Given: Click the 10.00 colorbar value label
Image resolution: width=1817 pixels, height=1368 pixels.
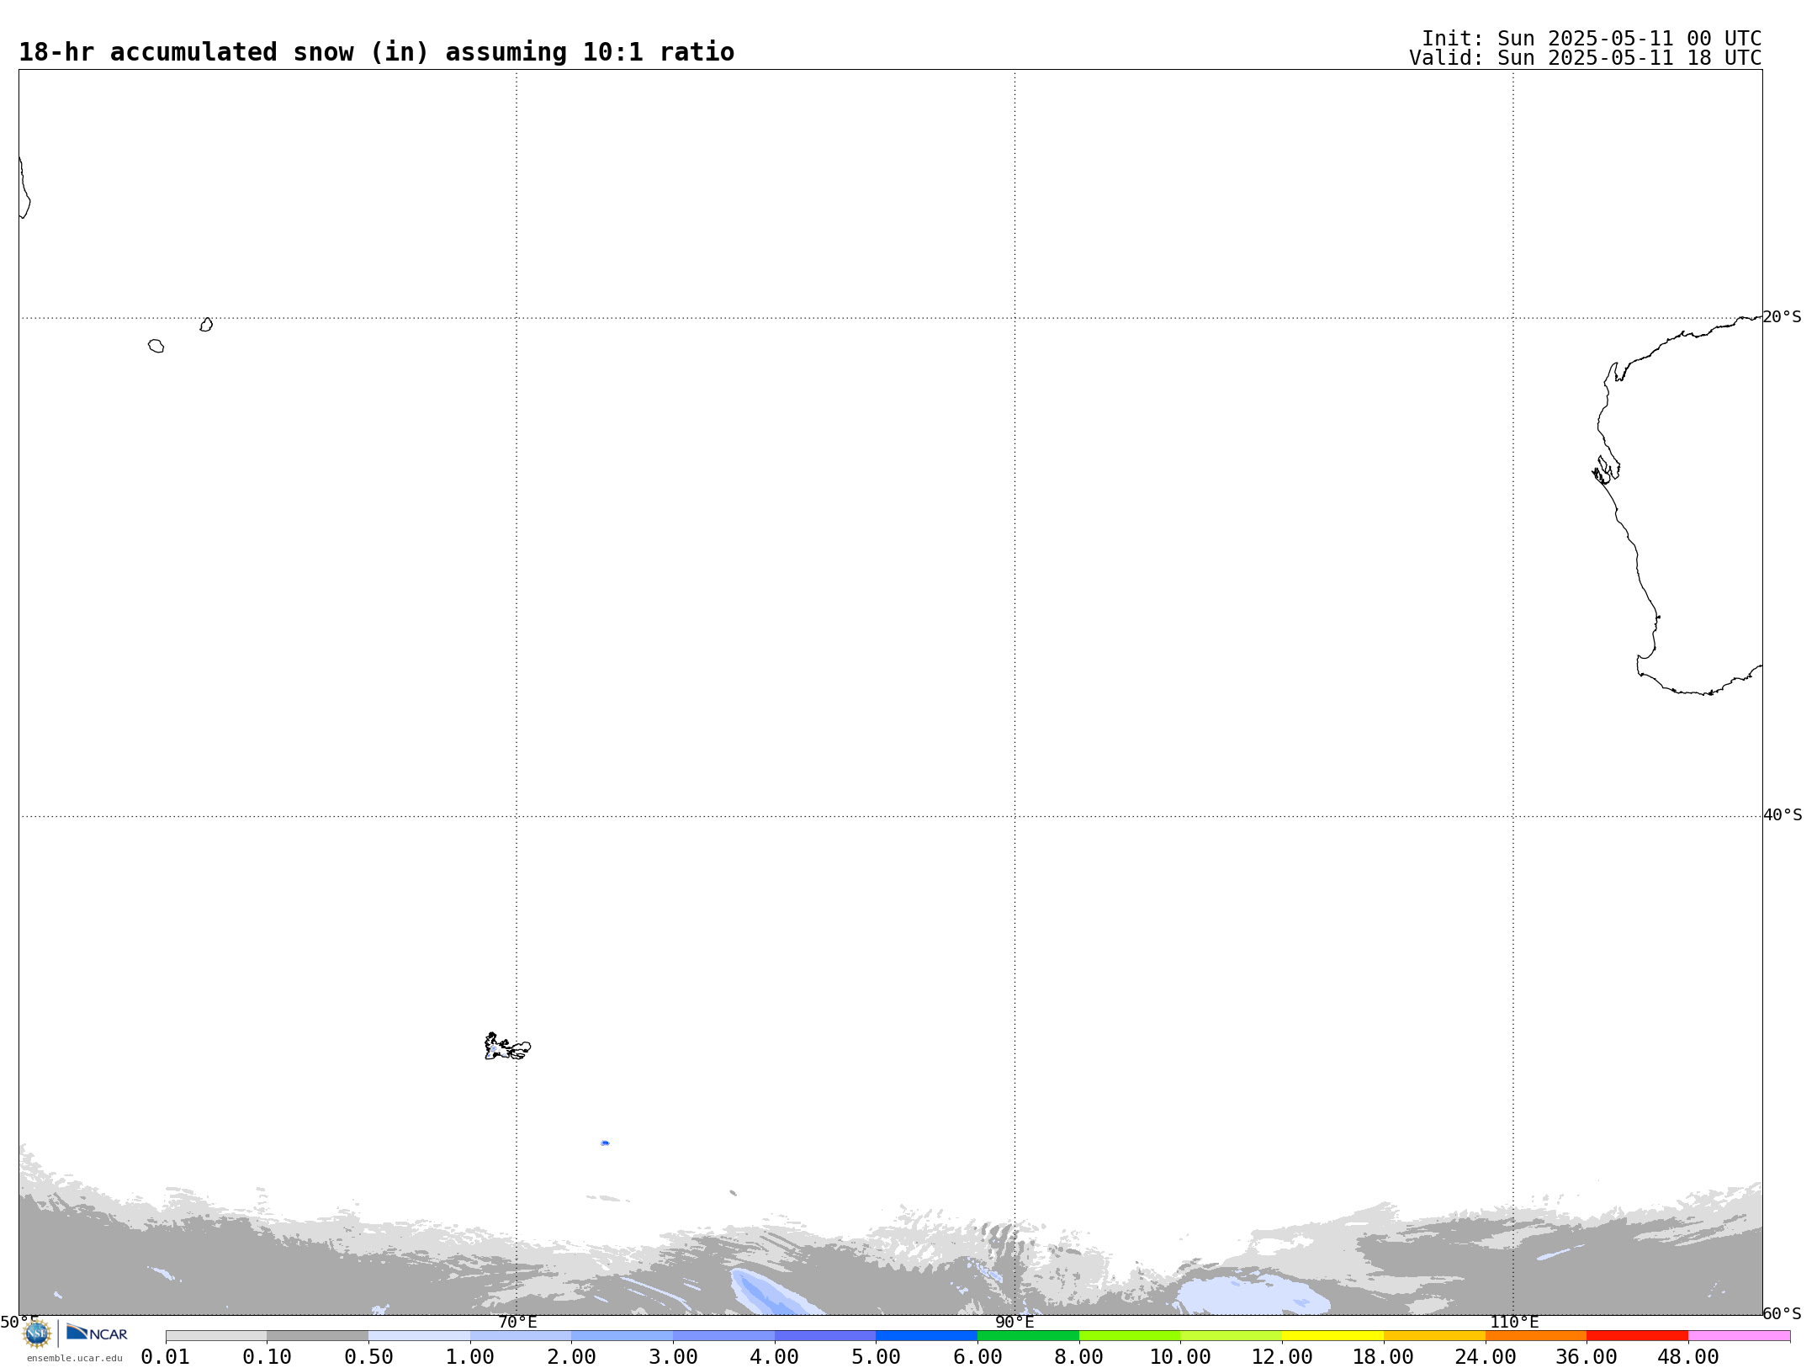Looking at the screenshot, I should [1180, 1356].
